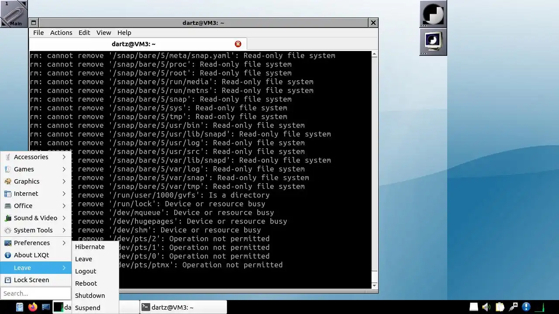The width and height of the screenshot is (559, 314).
Task: Click the paperclip Main workspace pager
Action: [14, 14]
